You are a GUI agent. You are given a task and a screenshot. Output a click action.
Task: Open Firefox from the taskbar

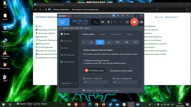click(104, 104)
